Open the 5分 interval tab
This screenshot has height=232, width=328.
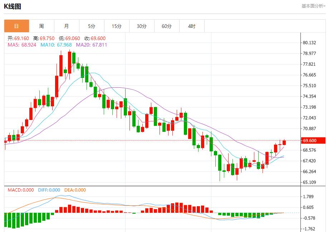92,26
